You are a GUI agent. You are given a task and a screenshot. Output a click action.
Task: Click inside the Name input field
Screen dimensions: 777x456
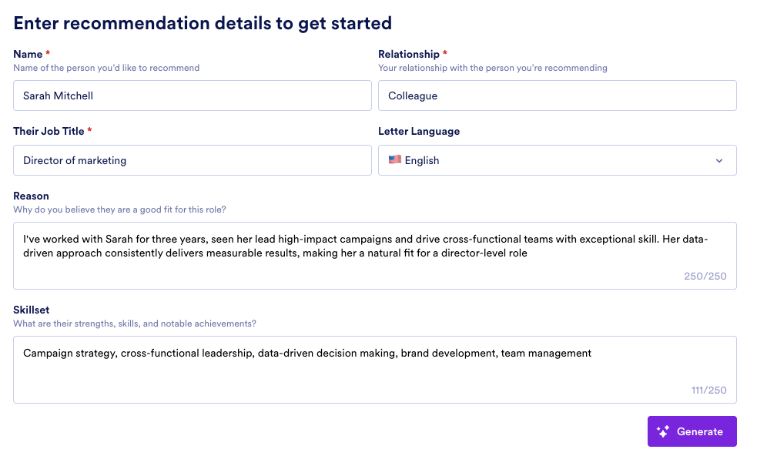click(x=191, y=95)
